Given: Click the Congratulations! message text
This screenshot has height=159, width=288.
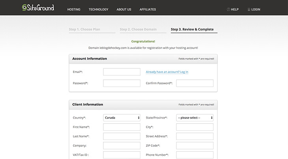Looking at the screenshot, I should click(x=143, y=41).
